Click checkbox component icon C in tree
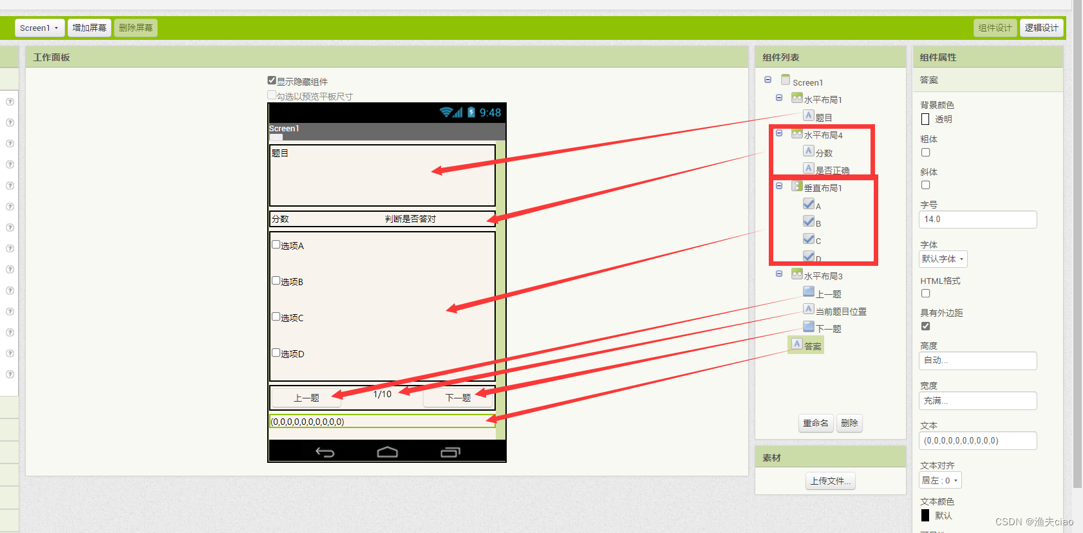Image resolution: width=1083 pixels, height=533 pixels. tap(809, 238)
